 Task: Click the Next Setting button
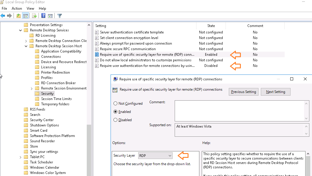[275, 92]
